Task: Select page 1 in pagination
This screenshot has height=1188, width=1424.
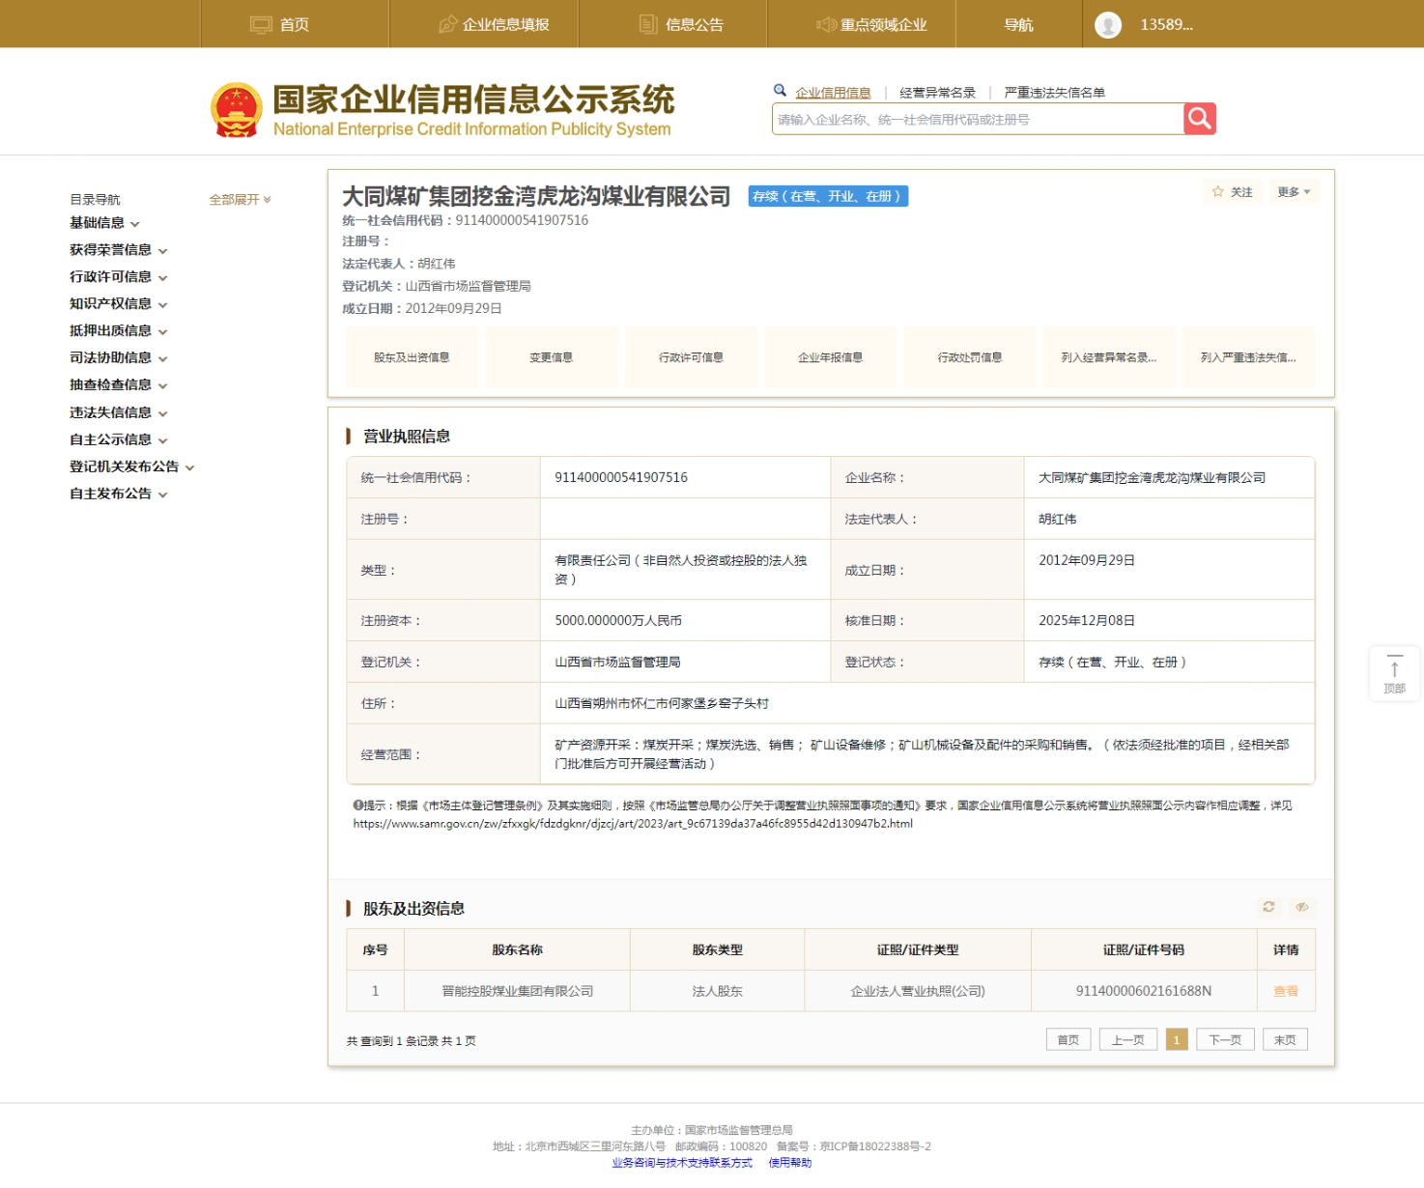Action: (1177, 1040)
